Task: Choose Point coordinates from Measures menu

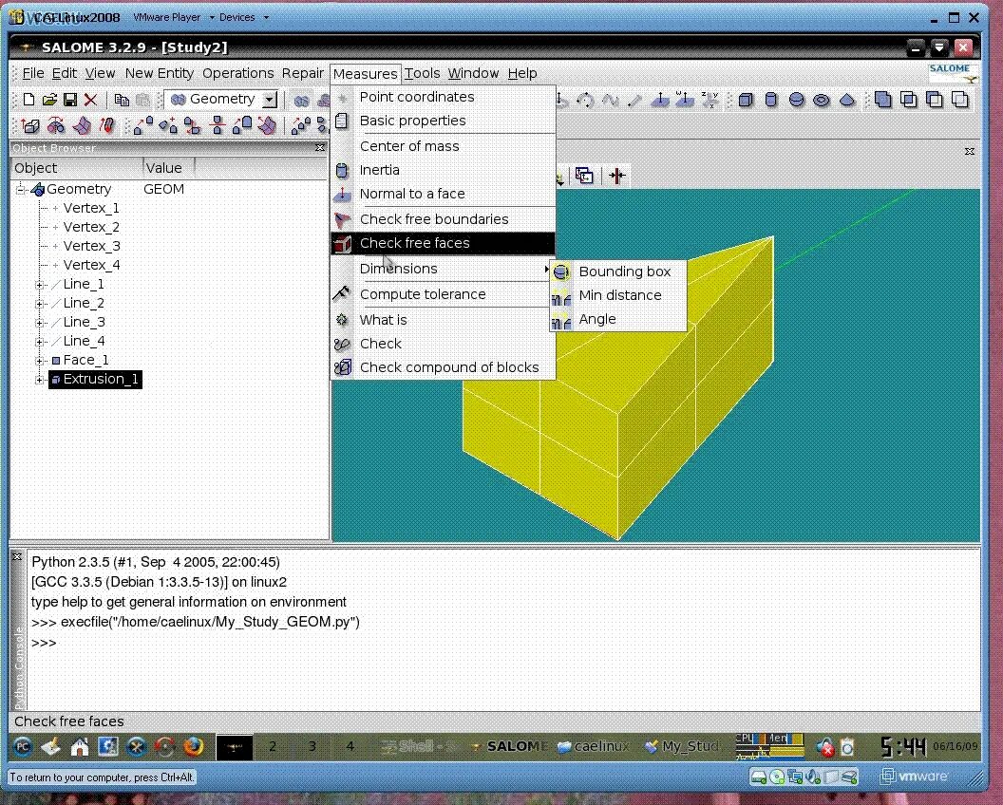Action: click(443, 97)
